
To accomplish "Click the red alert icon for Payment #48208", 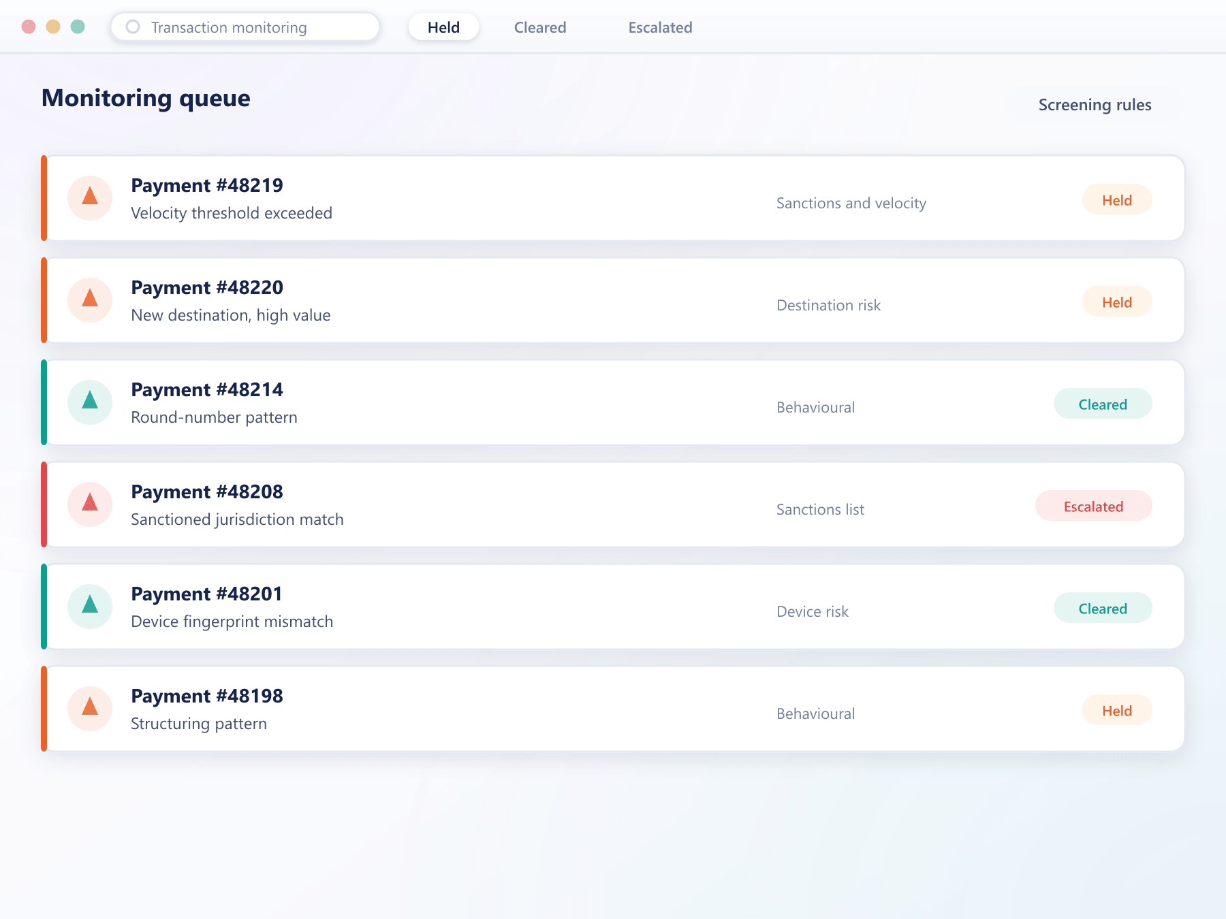I will (90, 504).
